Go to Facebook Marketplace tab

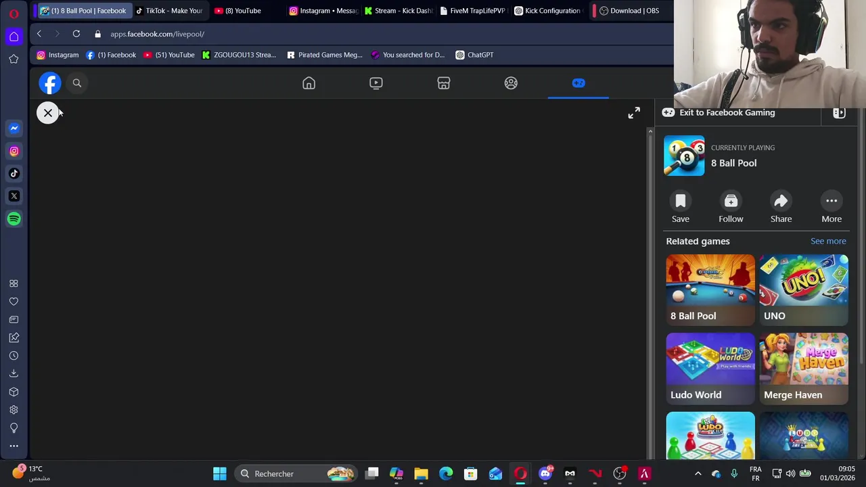tap(444, 83)
